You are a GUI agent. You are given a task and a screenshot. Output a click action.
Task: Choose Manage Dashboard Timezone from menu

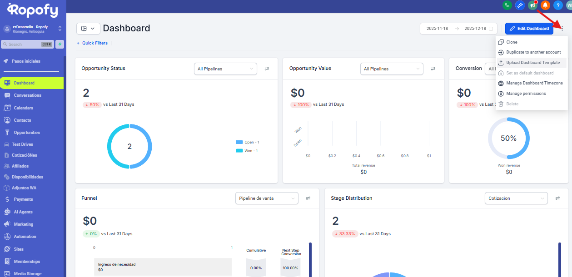pos(534,83)
